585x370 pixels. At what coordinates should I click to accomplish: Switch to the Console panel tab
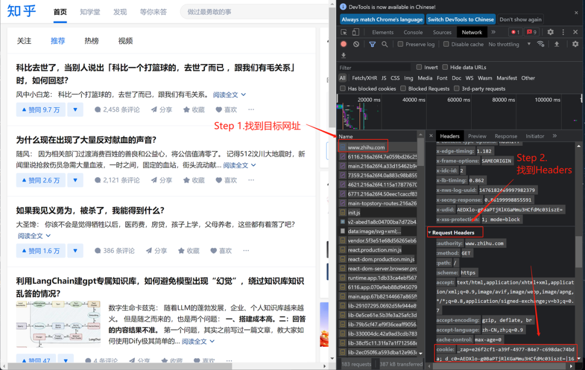(x=413, y=32)
